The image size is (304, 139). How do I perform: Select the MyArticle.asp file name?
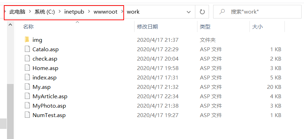[x=50, y=96]
